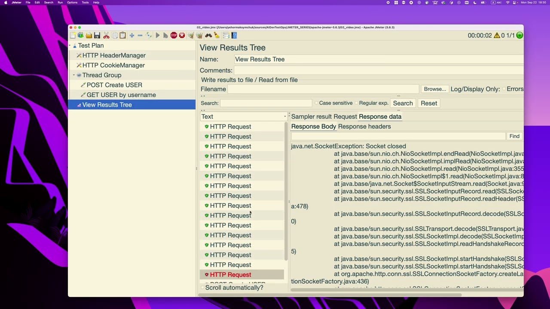Paste using the clipboard toolbar icon
The width and height of the screenshot is (550, 309).
[122, 36]
